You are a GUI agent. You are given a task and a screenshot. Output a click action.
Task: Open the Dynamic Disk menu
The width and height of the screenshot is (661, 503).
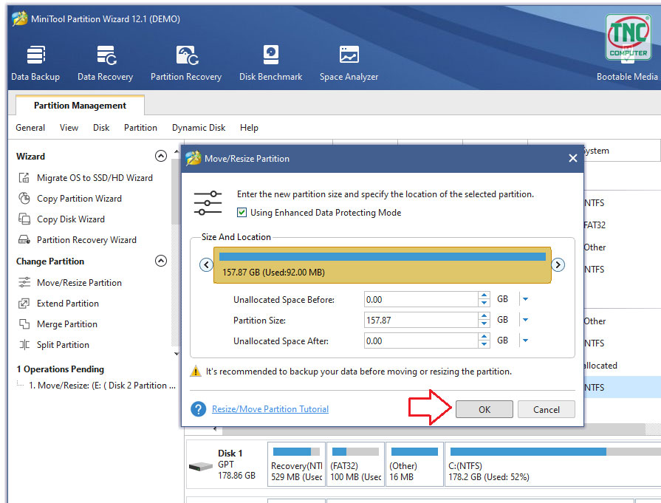click(199, 128)
